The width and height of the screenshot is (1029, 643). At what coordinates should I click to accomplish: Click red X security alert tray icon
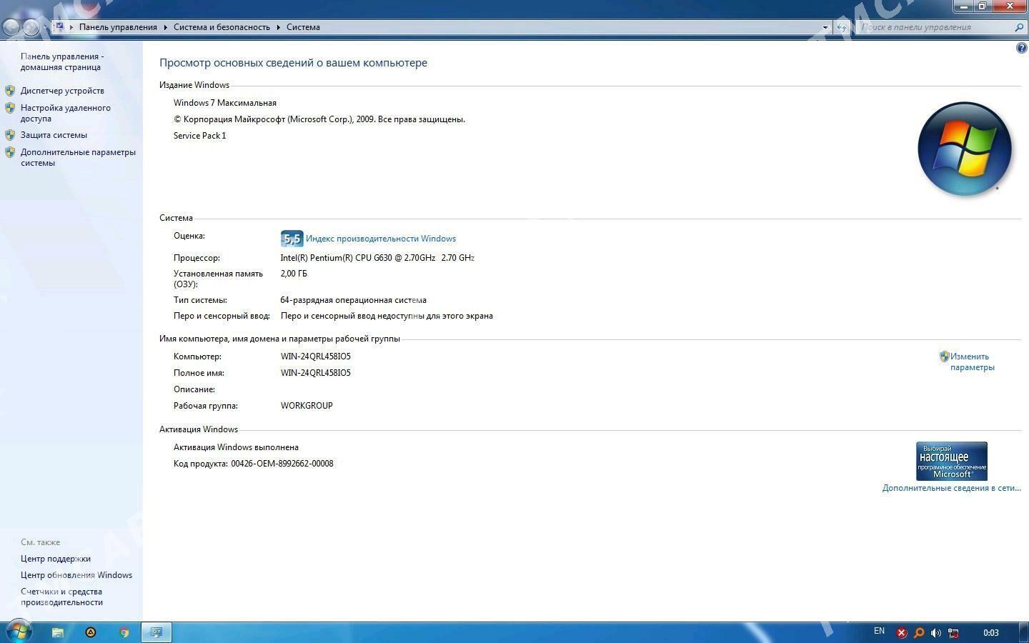pos(902,633)
